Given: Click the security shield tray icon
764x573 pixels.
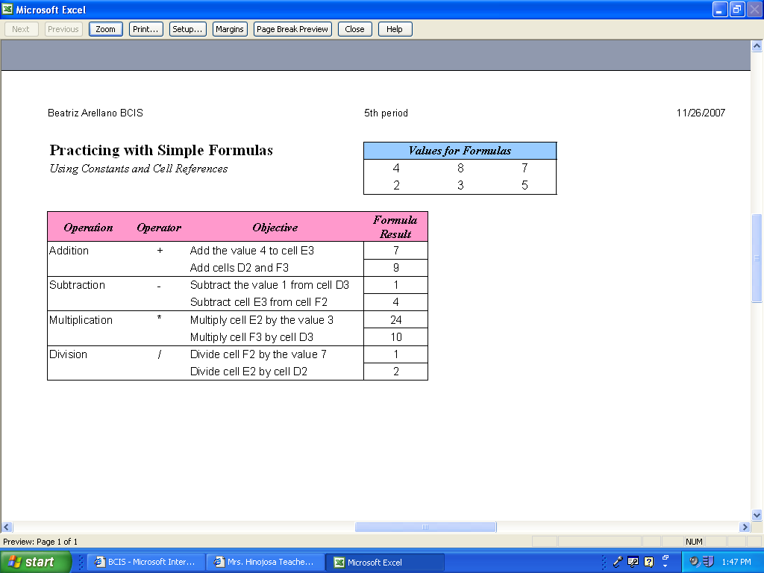Looking at the screenshot, I should coord(708,562).
